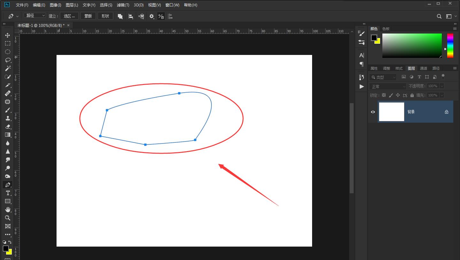Open the 不透明度 opacity dropdown arrow
460x260 pixels.
tap(442, 86)
